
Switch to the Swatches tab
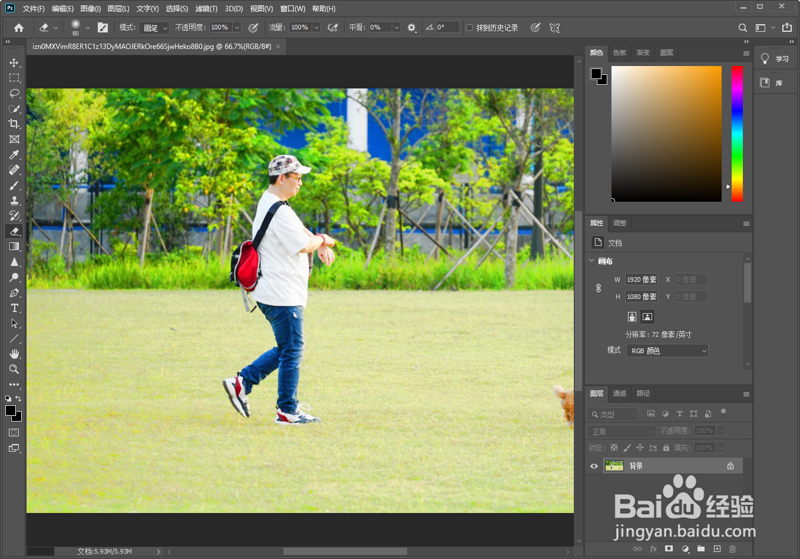pyautogui.click(x=620, y=52)
